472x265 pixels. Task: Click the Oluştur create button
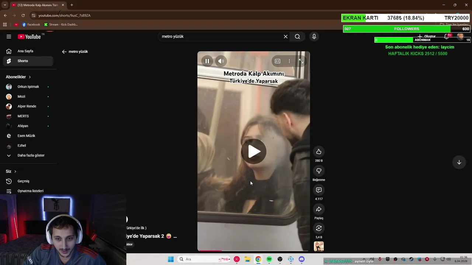point(427,36)
